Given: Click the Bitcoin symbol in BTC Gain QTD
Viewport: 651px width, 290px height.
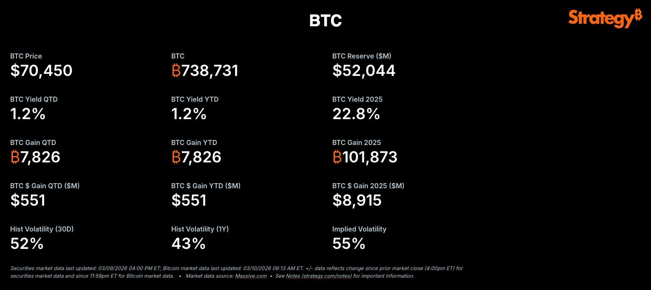Looking at the screenshot, I should [15, 157].
